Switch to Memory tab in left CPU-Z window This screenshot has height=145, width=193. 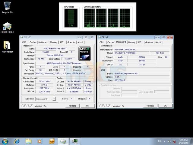(x=54, y=42)
